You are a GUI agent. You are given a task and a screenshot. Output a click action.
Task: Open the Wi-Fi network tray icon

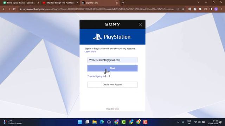[195, 122]
